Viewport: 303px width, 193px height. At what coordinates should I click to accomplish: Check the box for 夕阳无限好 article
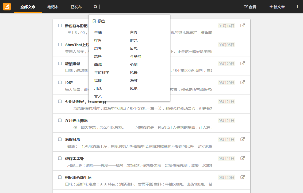60,101
